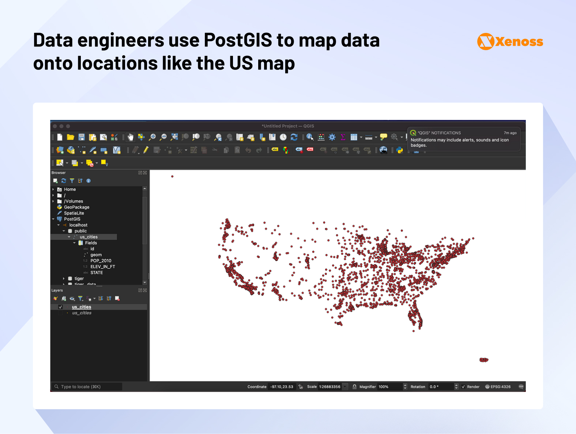Click the Type to locate search box
Image resolution: width=576 pixels, height=434 pixels.
pos(87,386)
